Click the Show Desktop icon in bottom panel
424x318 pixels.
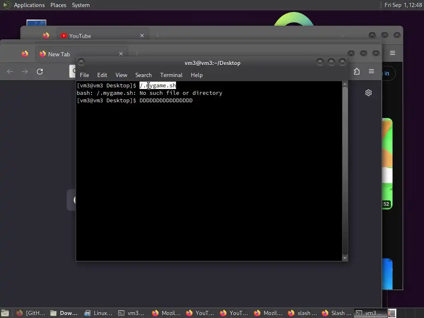(5, 313)
